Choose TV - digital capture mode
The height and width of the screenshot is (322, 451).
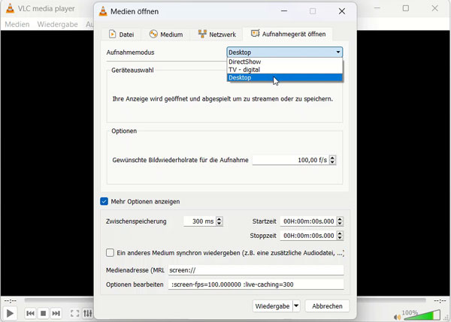pos(285,70)
